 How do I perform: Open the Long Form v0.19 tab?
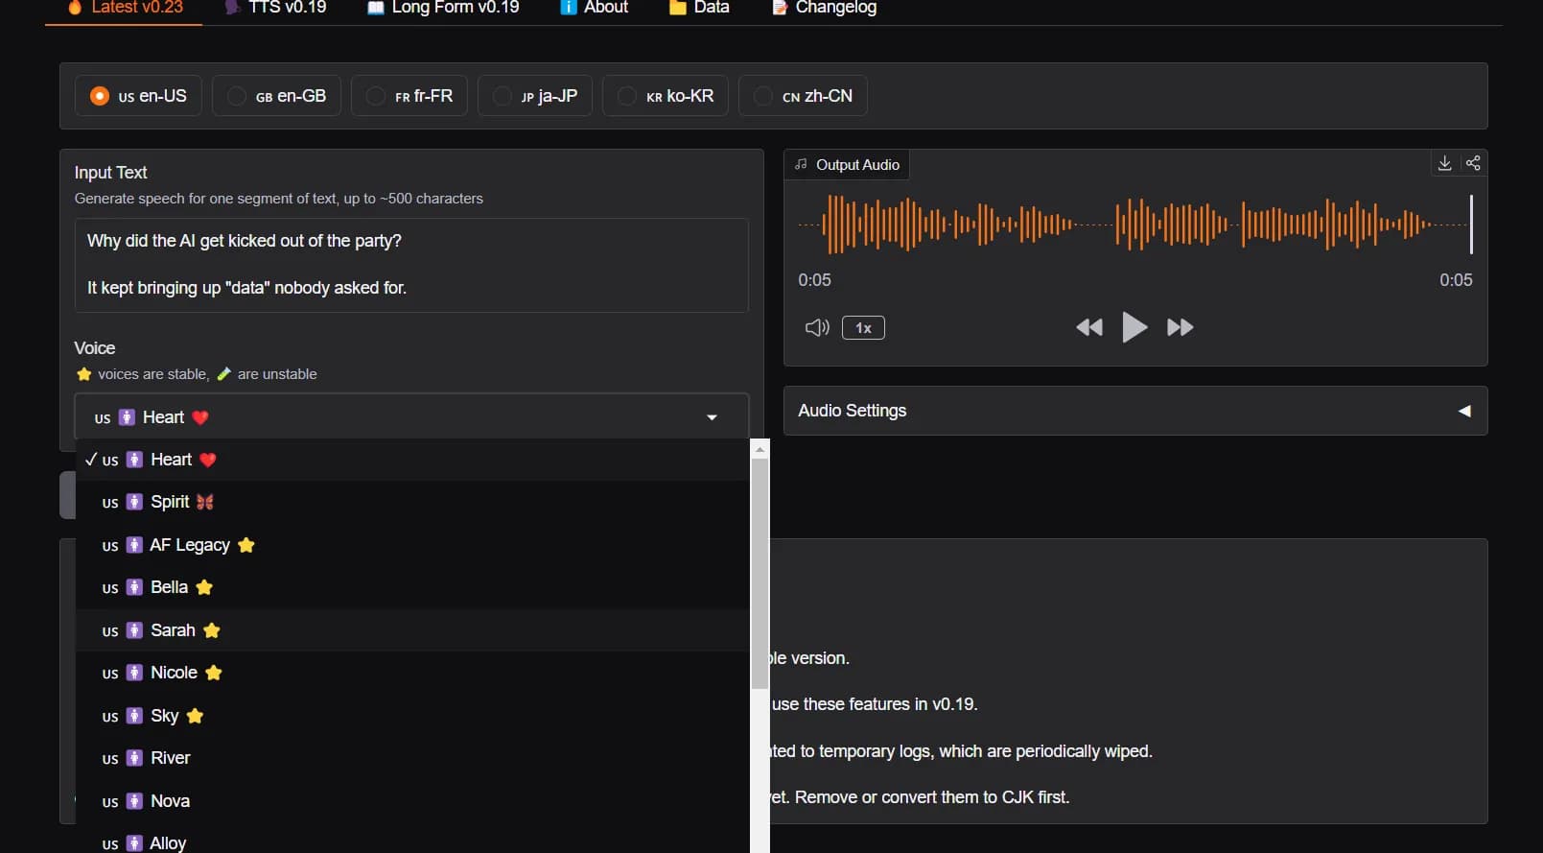pyautogui.click(x=444, y=8)
